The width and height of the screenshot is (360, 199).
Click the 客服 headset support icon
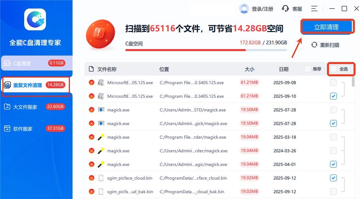pos(285,8)
